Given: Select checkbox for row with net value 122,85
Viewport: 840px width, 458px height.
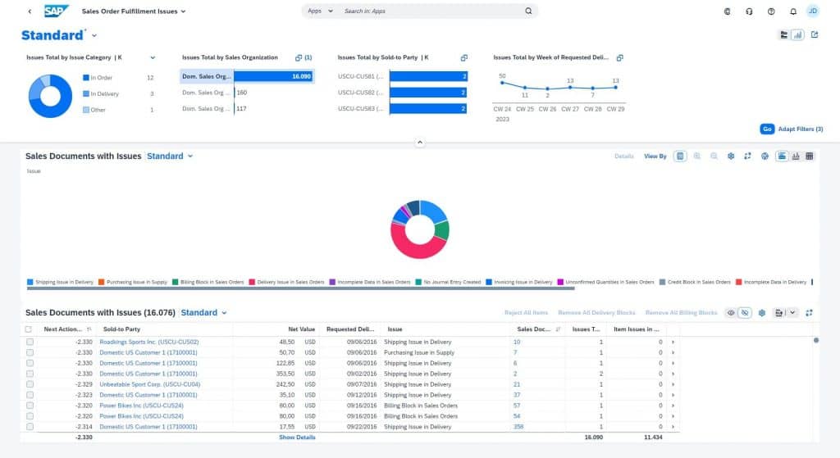Looking at the screenshot, I should tap(30, 363).
